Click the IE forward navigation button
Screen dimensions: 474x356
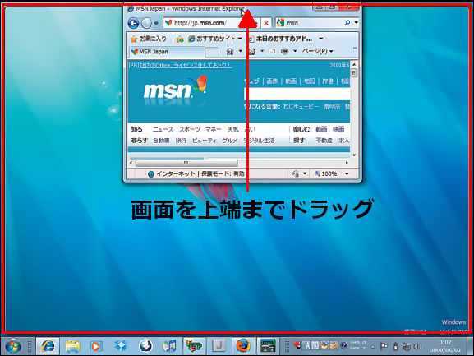pos(146,23)
